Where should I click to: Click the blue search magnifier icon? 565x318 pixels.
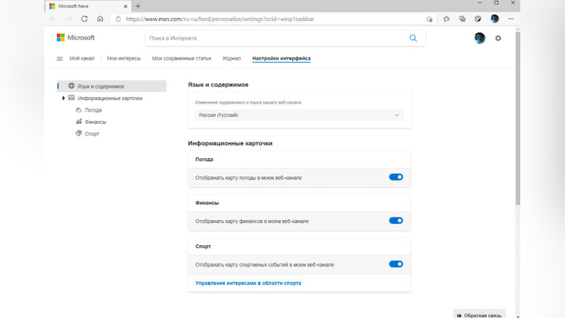pos(413,38)
